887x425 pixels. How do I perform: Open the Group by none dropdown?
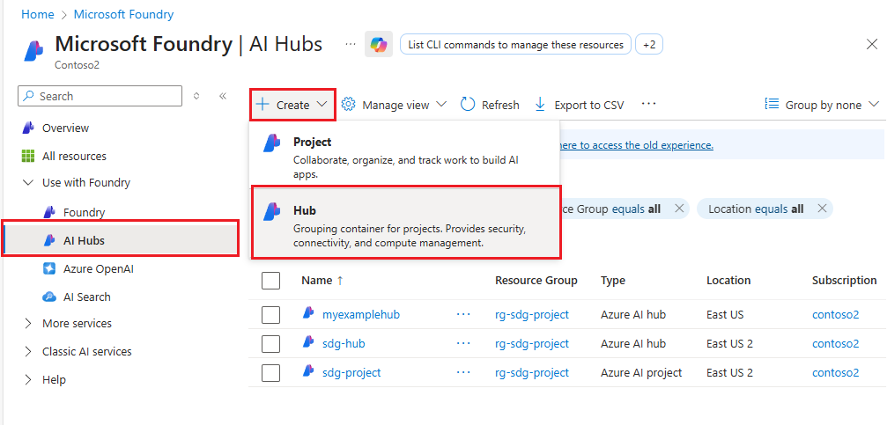822,105
